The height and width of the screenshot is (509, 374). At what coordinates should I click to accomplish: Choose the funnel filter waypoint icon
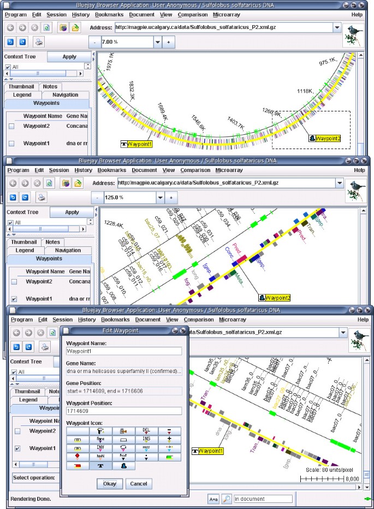point(100,431)
